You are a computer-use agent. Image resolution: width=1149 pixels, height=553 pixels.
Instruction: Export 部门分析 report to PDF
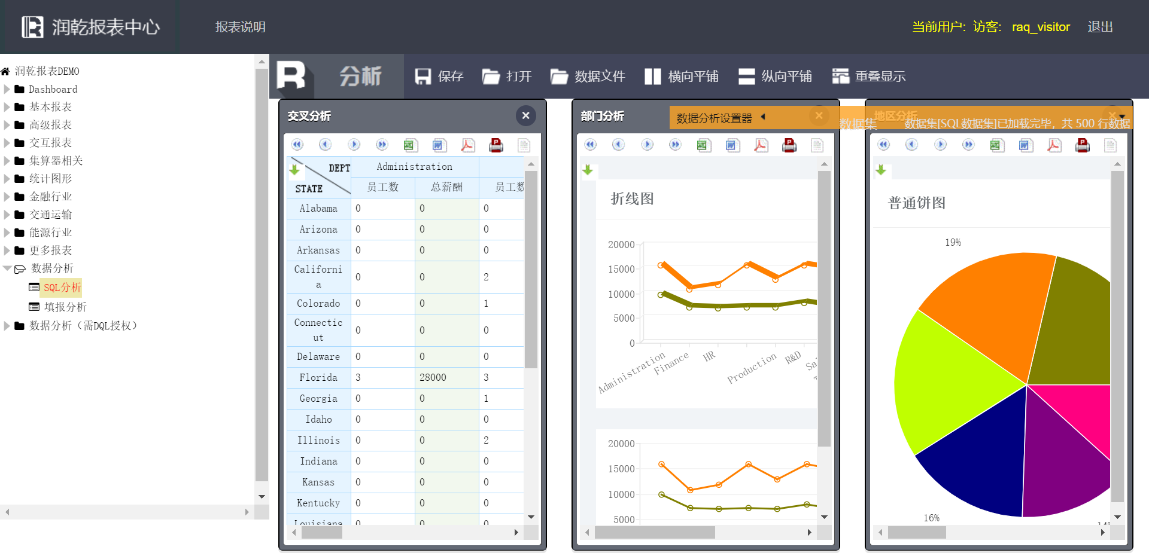tap(761, 145)
